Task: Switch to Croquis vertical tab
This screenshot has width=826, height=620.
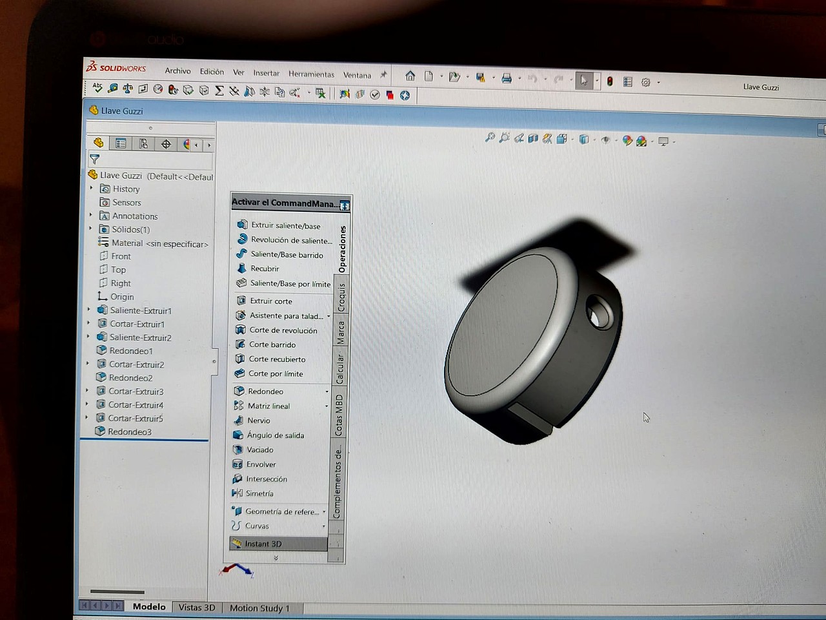Action: click(x=342, y=296)
